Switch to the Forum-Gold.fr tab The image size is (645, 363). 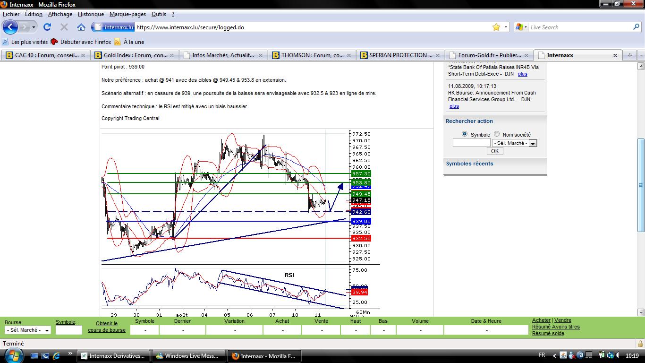point(489,55)
